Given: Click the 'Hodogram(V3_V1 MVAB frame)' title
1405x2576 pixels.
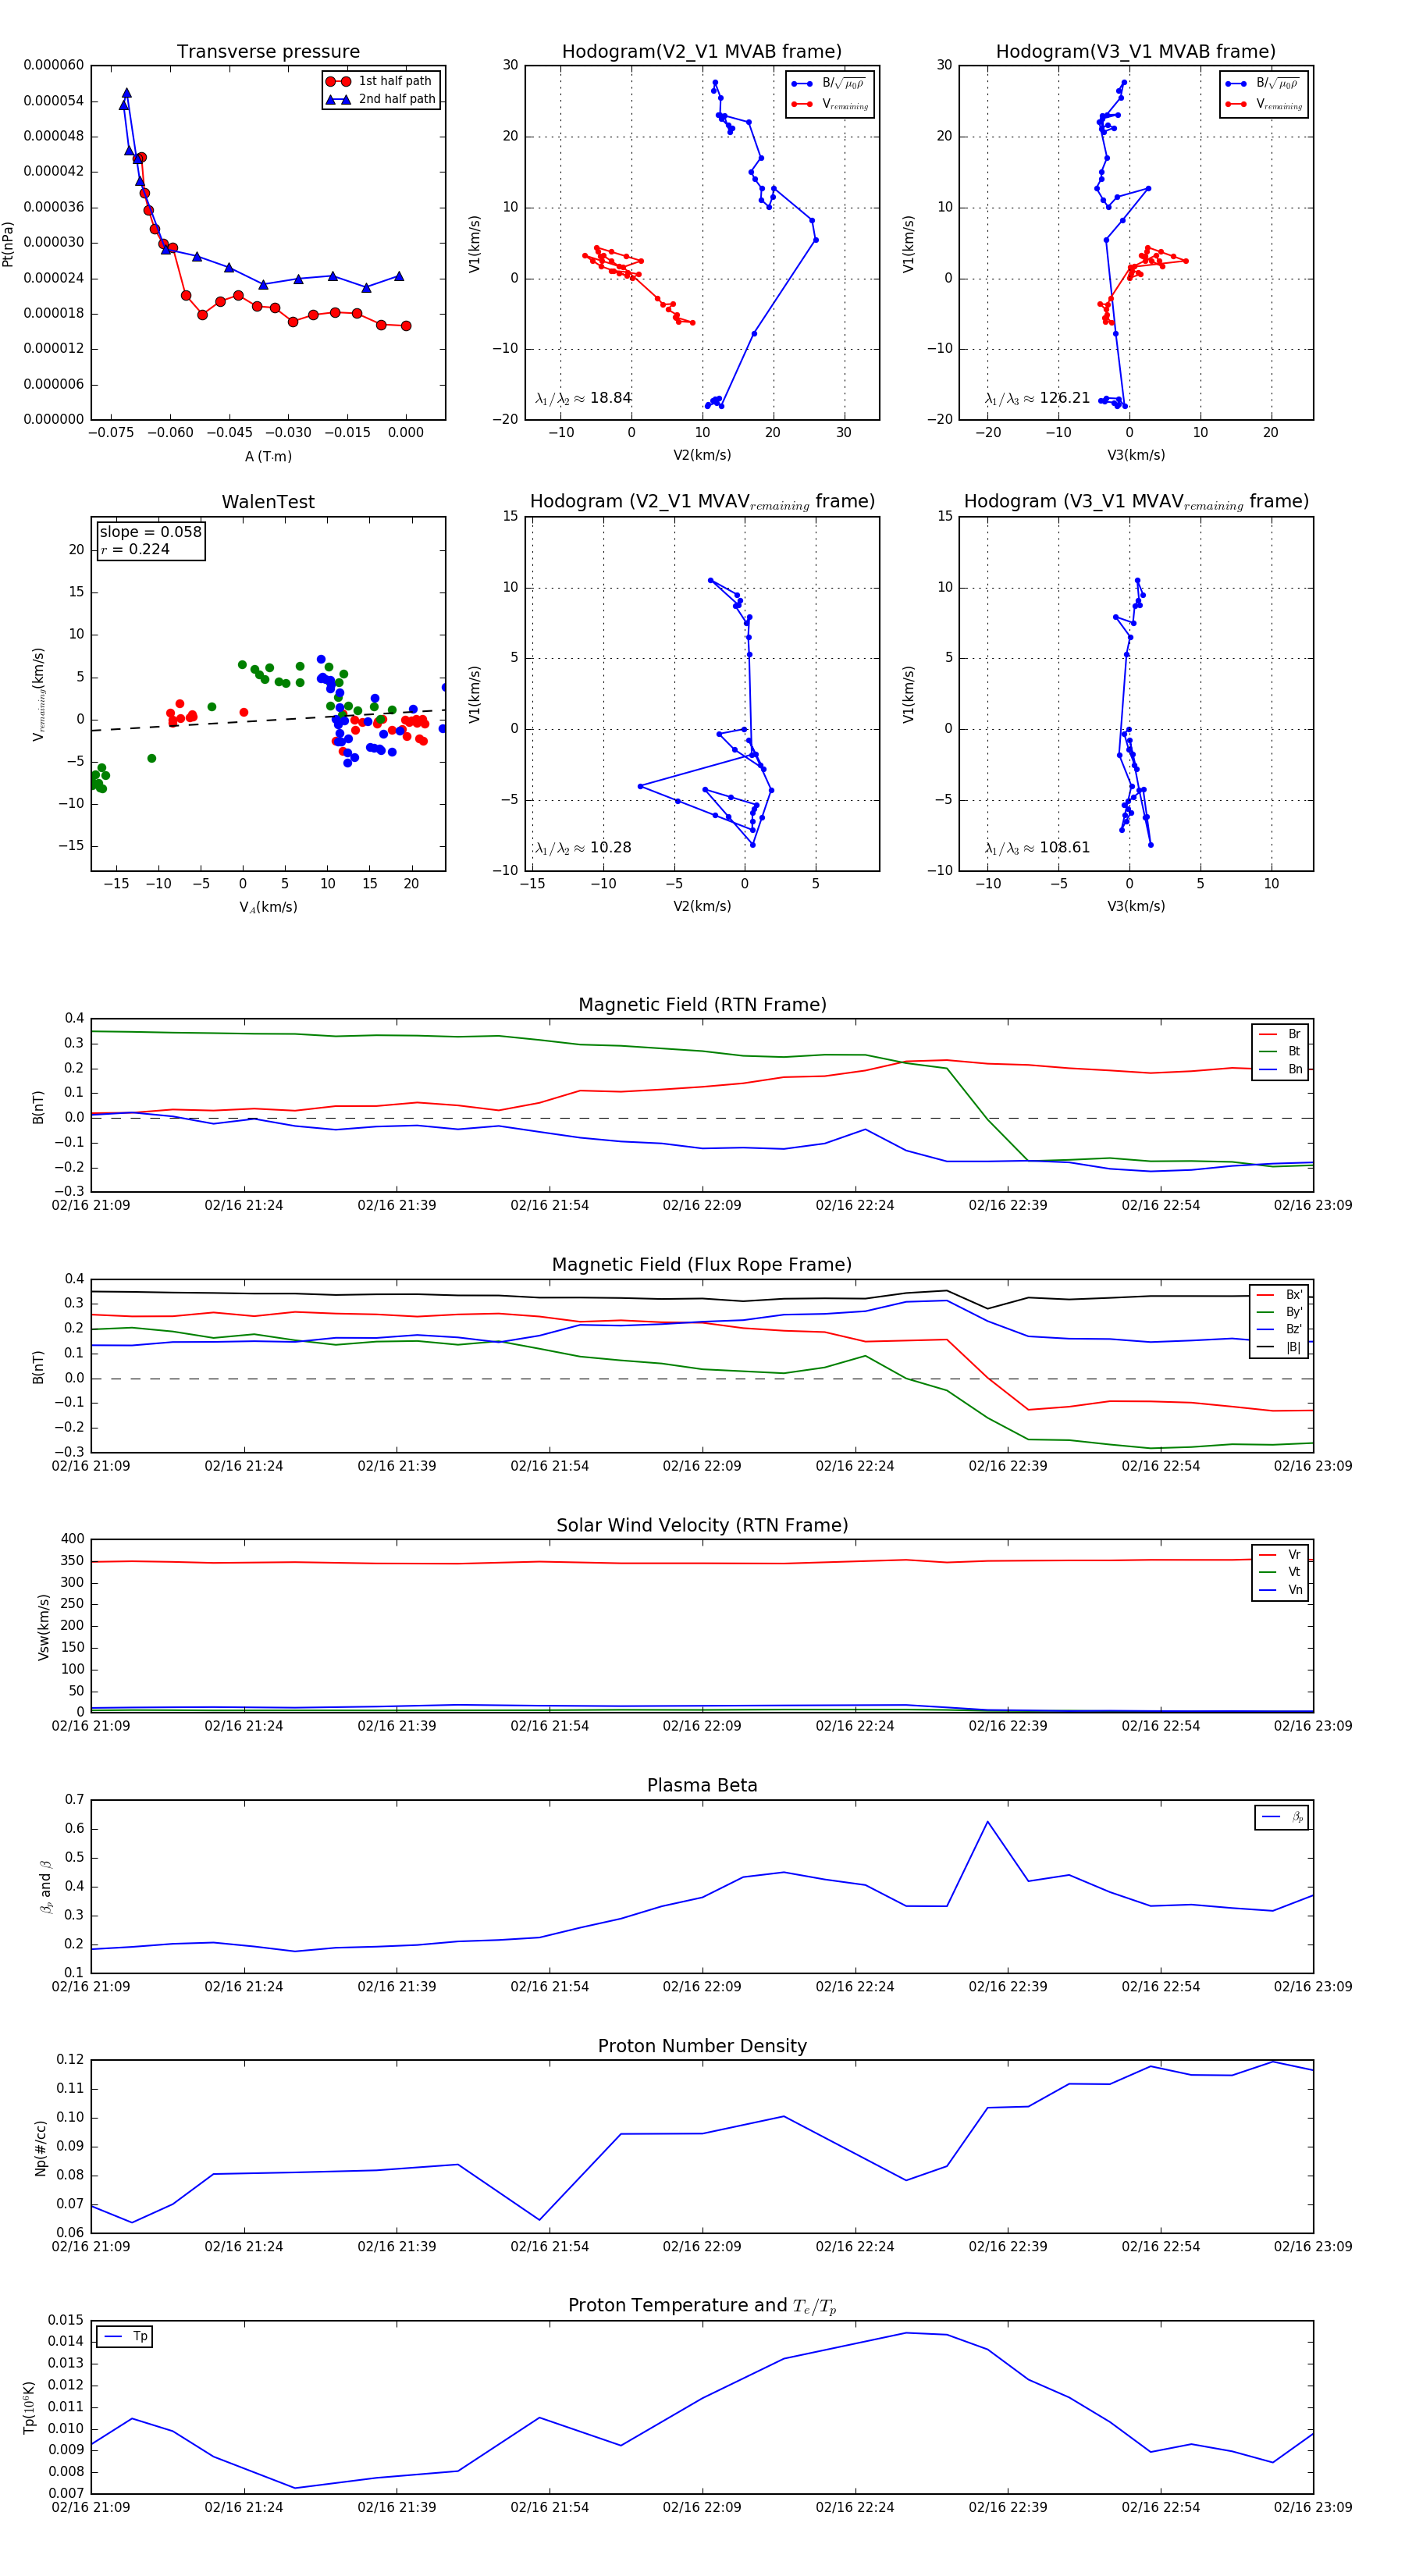Looking at the screenshot, I should [x=1136, y=51].
